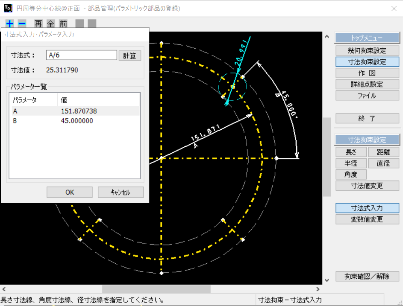Cancel the dialog with キャンセル

(x=121, y=192)
